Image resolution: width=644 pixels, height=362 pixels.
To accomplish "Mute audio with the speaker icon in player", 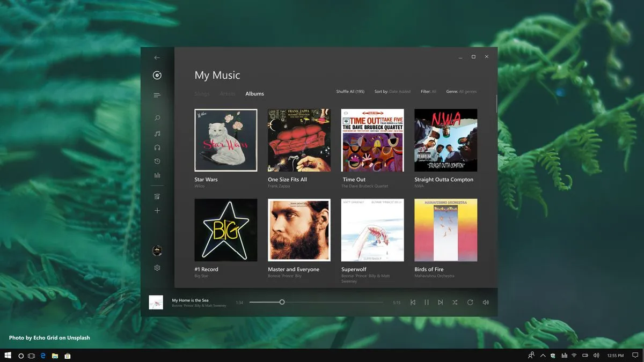I will (x=486, y=302).
